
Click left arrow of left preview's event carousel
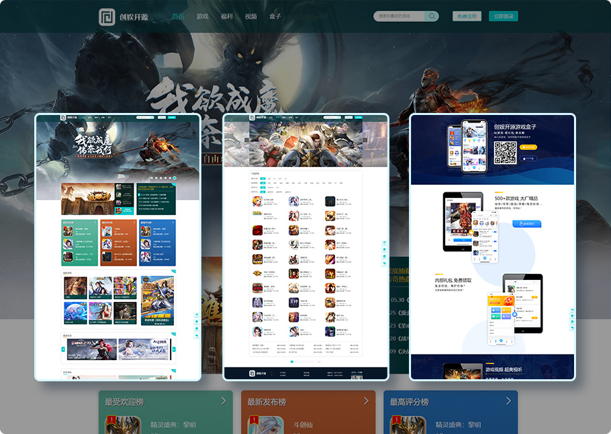click(x=63, y=350)
